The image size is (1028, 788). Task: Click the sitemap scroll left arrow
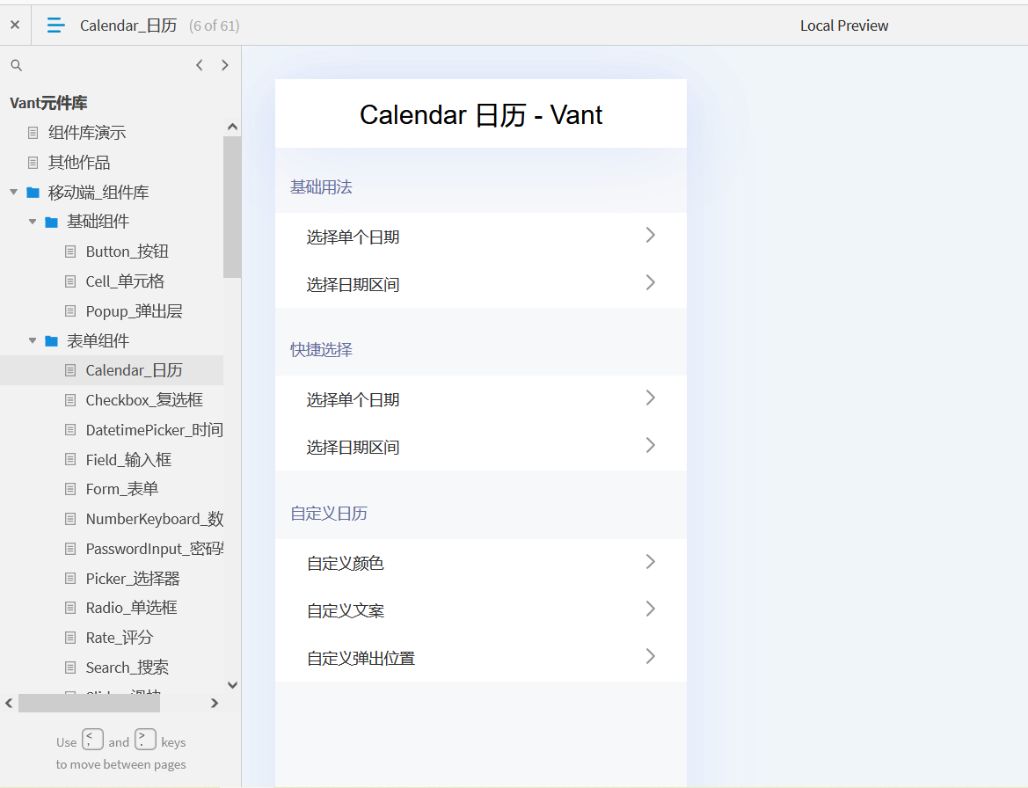tap(9, 703)
